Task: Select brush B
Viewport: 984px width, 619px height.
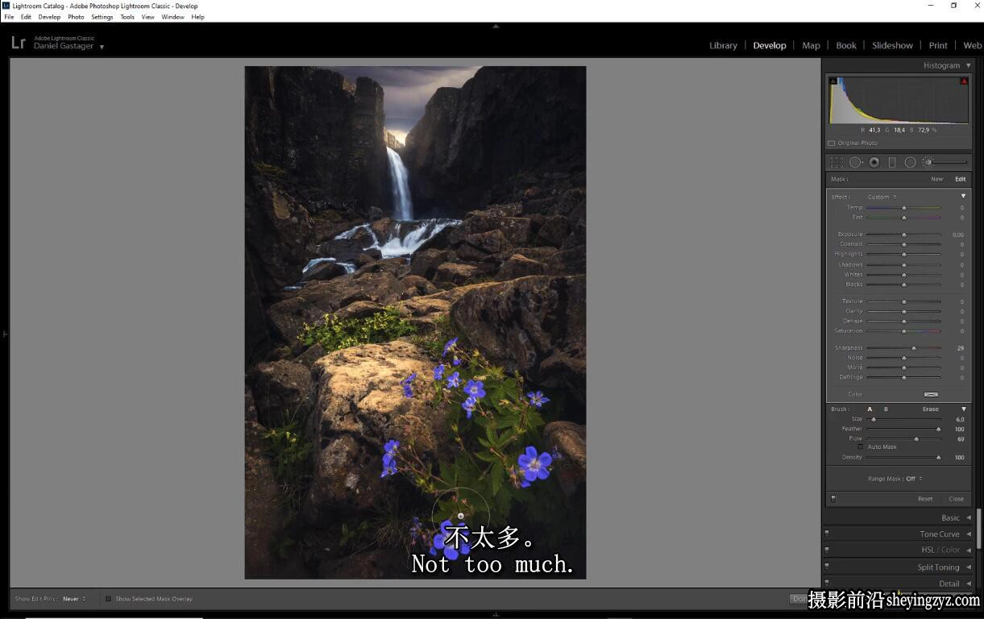Action: click(x=886, y=409)
